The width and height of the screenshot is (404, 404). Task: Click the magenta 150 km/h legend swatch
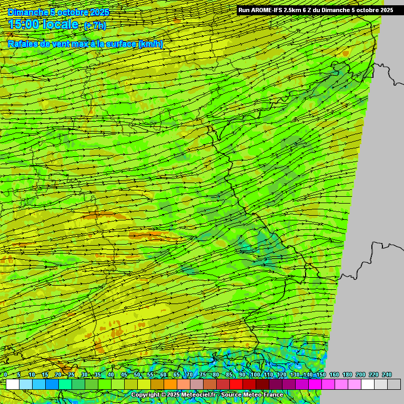328,385
